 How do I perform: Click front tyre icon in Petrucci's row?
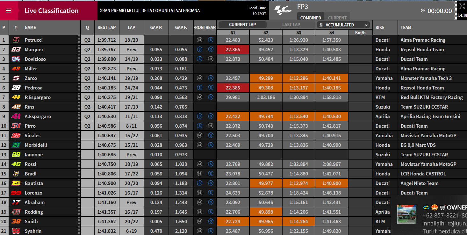pyautogui.click(x=199, y=40)
